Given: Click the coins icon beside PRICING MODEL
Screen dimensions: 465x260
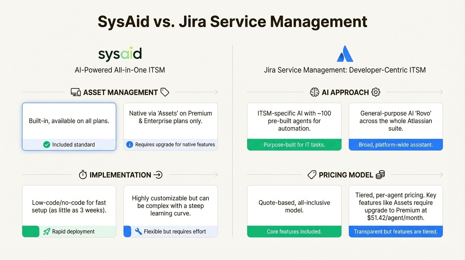Looking at the screenshot, I should tap(380, 175).
